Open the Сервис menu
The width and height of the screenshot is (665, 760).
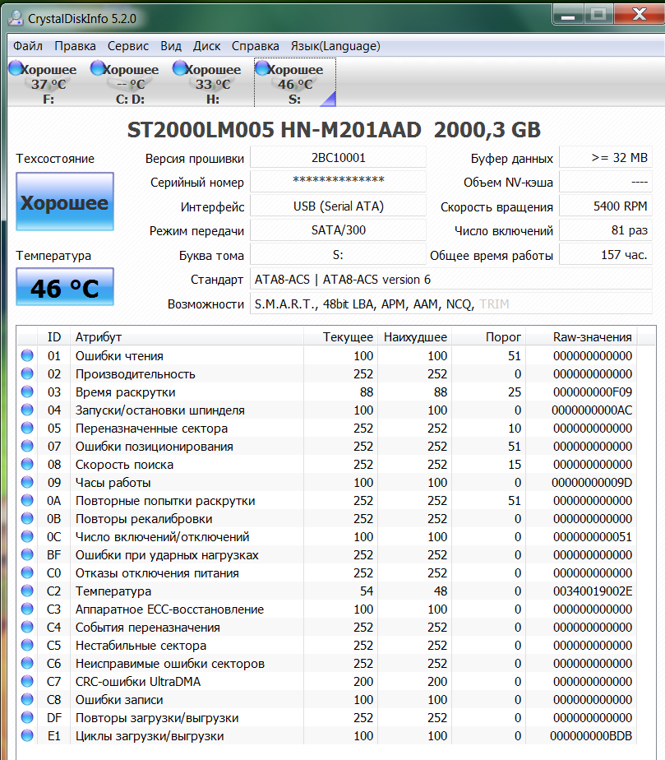click(128, 46)
